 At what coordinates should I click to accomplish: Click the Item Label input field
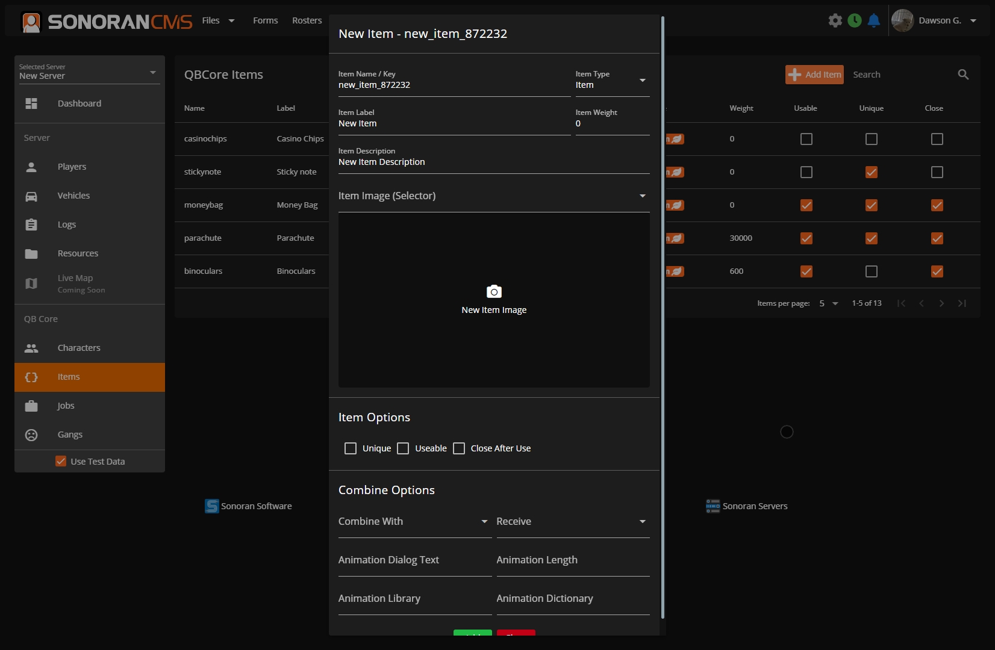coord(454,124)
